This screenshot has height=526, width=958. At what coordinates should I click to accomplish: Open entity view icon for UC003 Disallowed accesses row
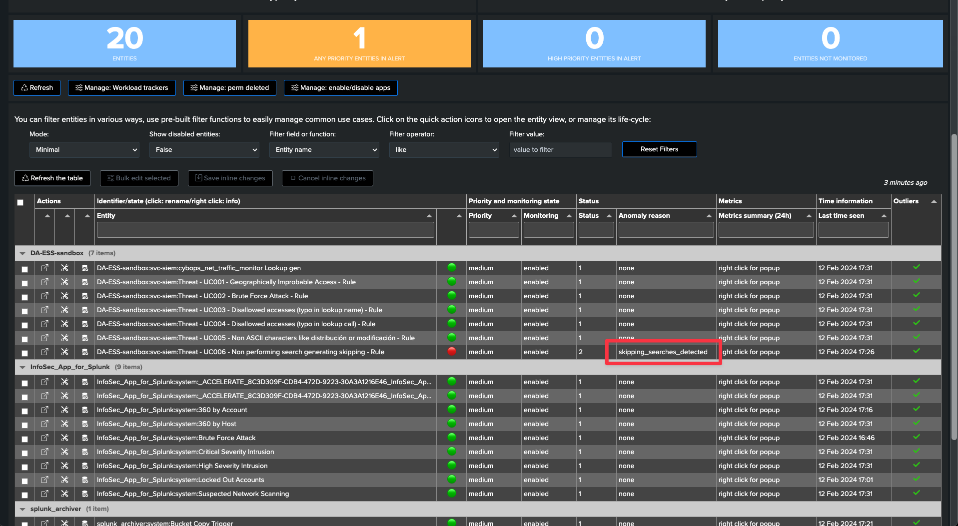(x=44, y=310)
